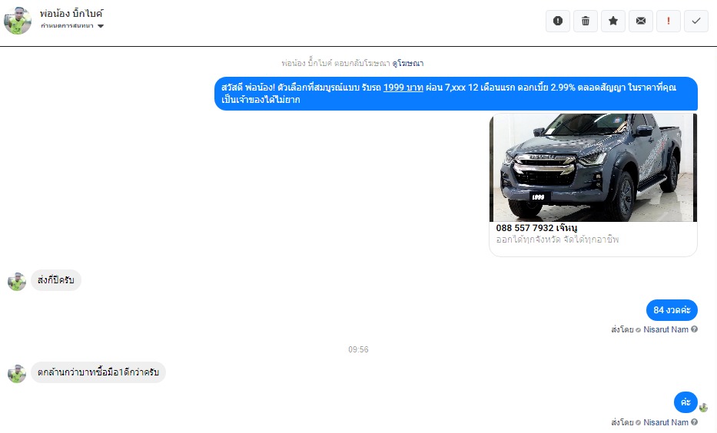The height and width of the screenshot is (433, 717).
Task: Click avatar beside ส่งกี่ปีครับ message
Action: pos(17,281)
